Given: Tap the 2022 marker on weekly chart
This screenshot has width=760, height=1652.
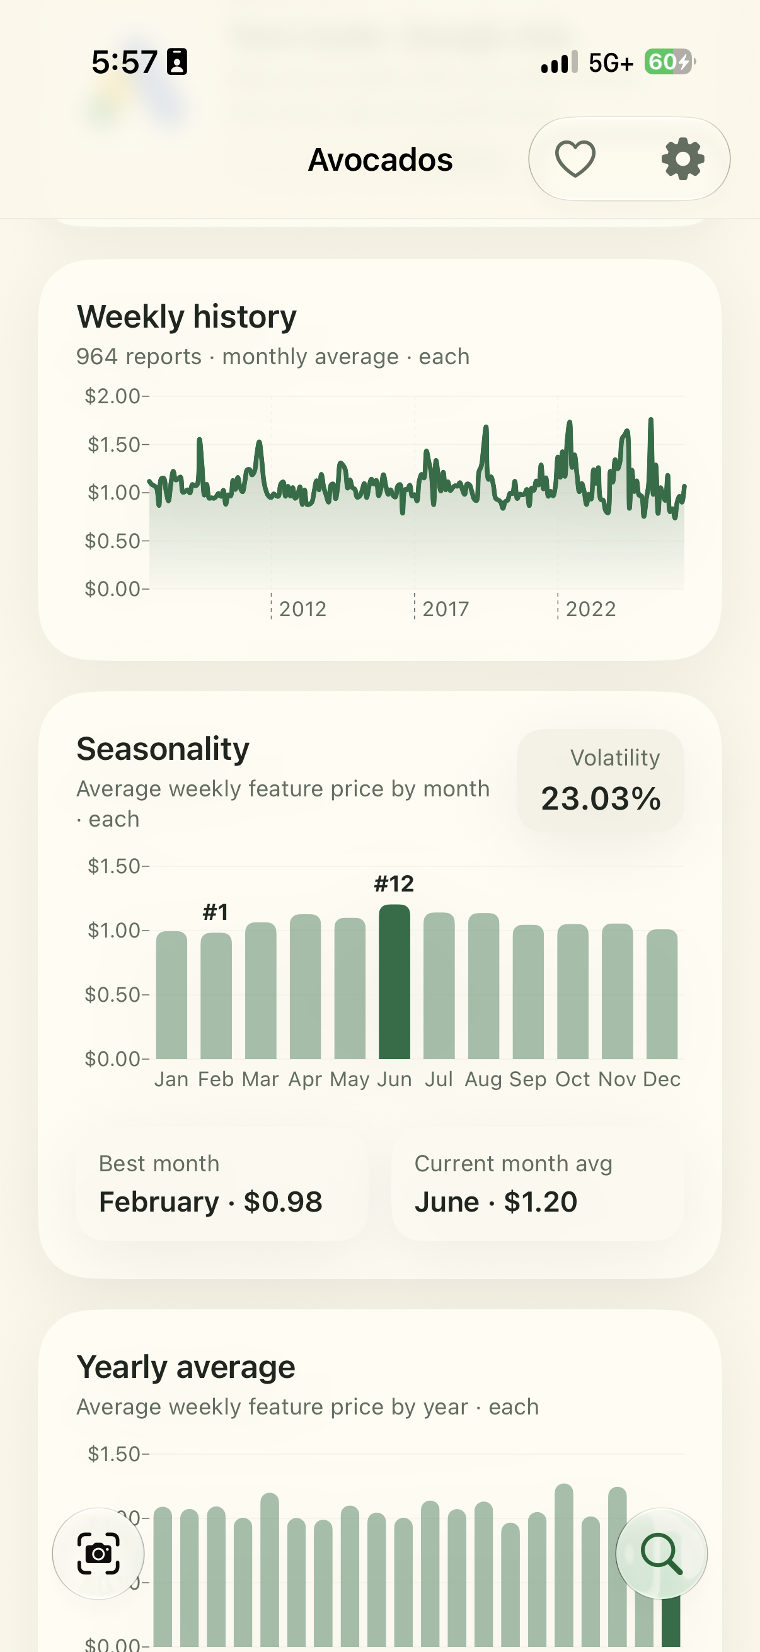Looking at the screenshot, I should point(590,609).
